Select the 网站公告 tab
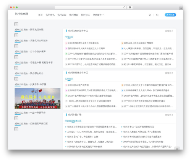This screenshot has width=191, height=161. pos(69,37)
